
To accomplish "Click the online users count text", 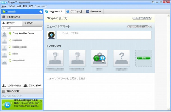I will (12, 96).
